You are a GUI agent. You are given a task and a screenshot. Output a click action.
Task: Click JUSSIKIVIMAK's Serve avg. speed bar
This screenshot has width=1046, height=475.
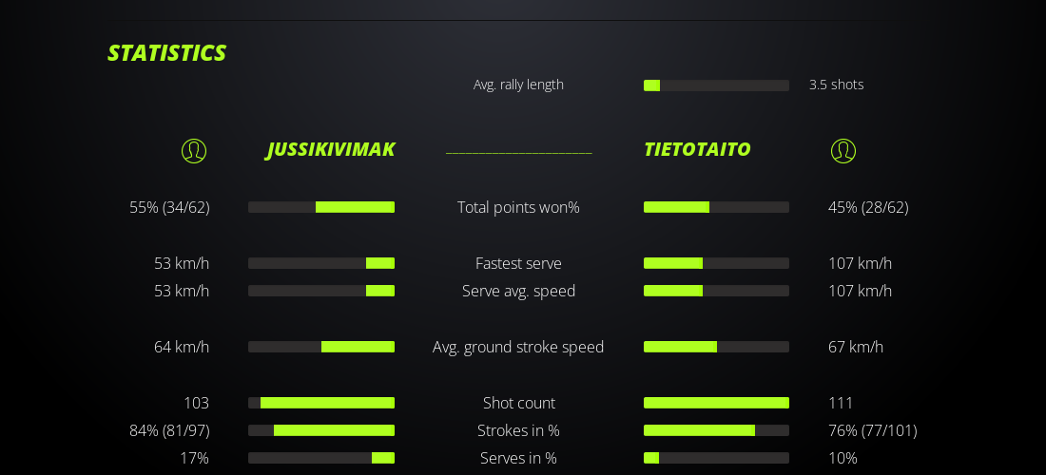(x=321, y=291)
